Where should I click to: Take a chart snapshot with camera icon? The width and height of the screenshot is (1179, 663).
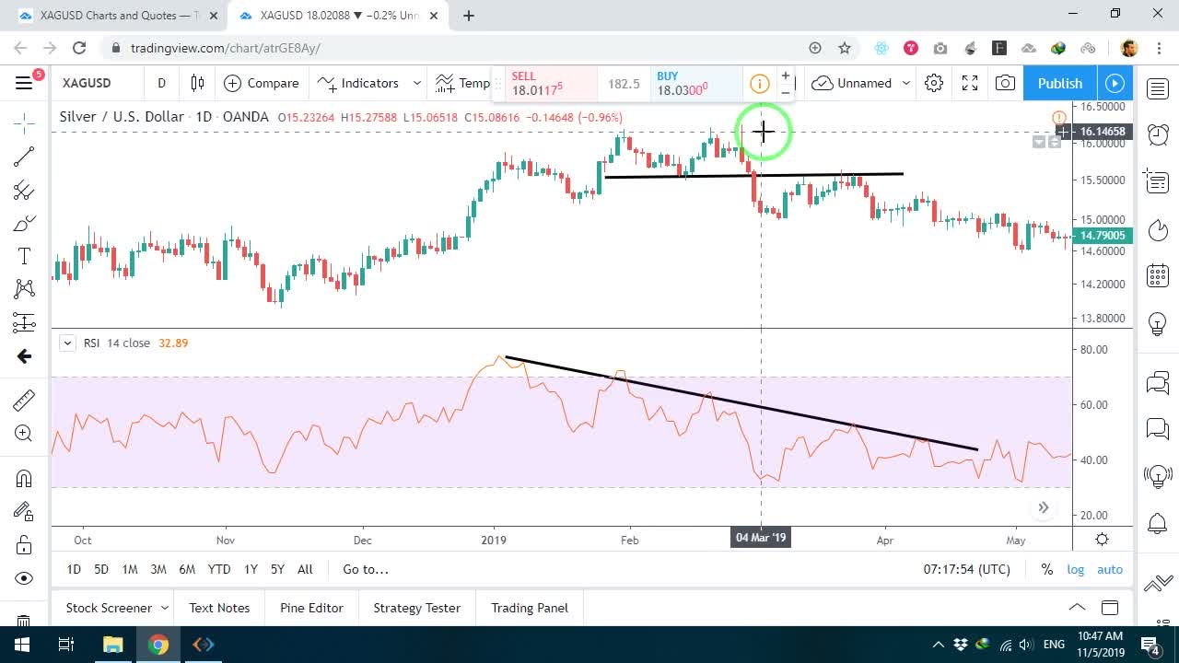[1005, 83]
